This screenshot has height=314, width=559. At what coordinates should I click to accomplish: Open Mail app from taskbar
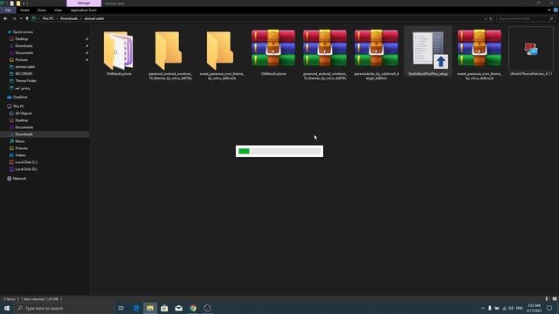click(178, 308)
